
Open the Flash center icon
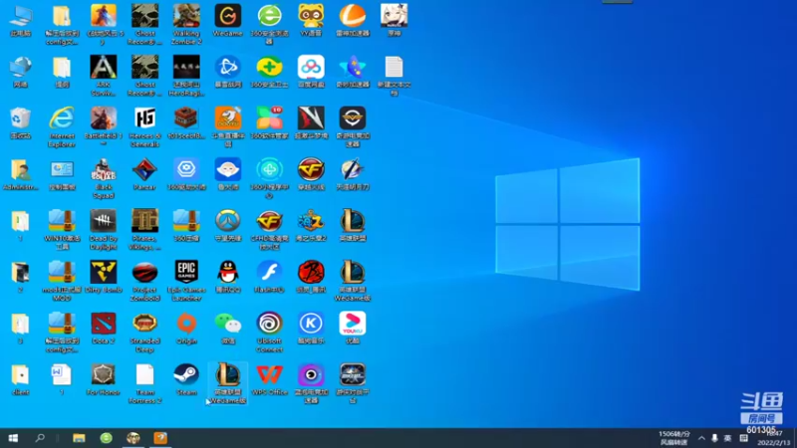coord(269,277)
